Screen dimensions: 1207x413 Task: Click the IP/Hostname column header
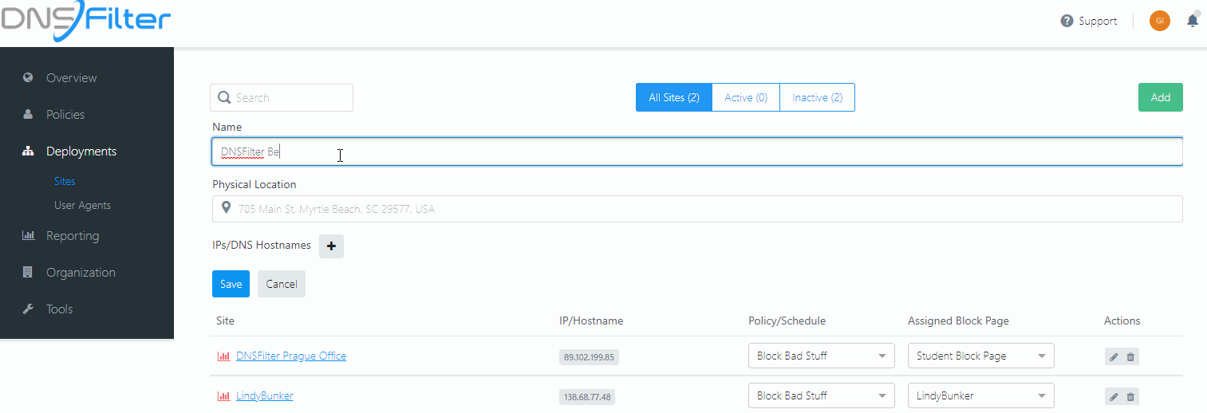coord(591,321)
